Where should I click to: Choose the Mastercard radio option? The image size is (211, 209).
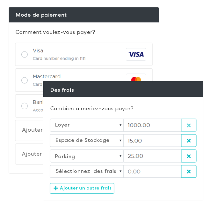coord(25,80)
